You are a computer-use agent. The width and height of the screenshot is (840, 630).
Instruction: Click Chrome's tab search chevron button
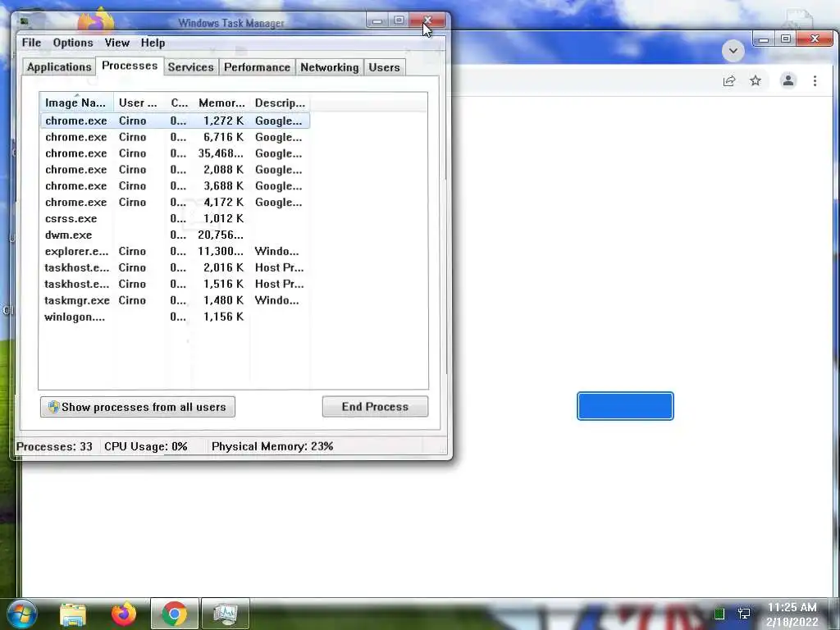(733, 51)
